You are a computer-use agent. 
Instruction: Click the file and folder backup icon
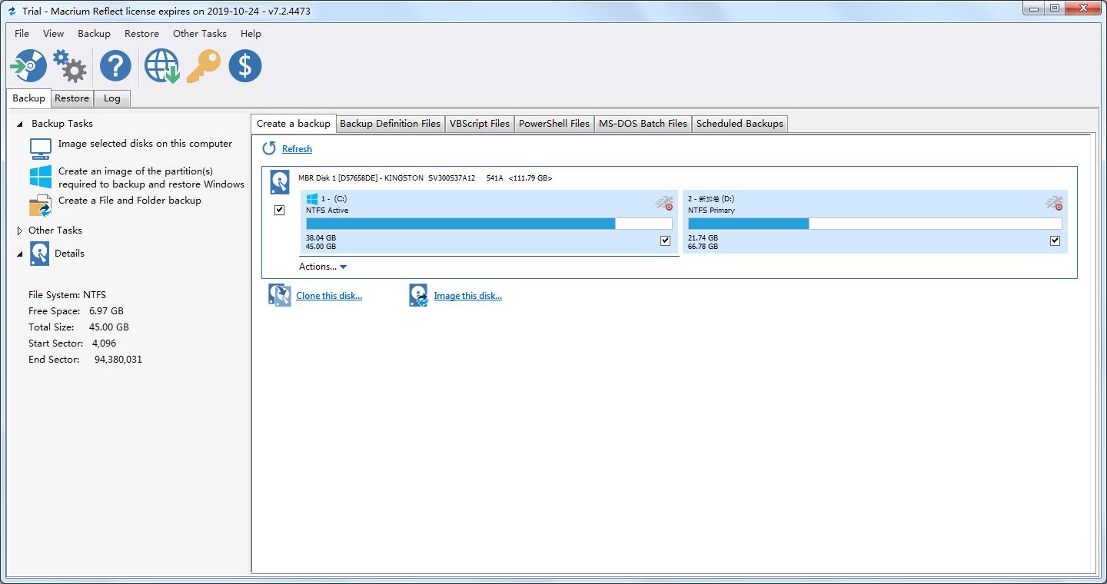pyautogui.click(x=40, y=205)
